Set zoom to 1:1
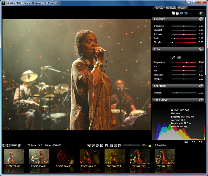This screenshot has width=208, height=176. [x=112, y=146]
